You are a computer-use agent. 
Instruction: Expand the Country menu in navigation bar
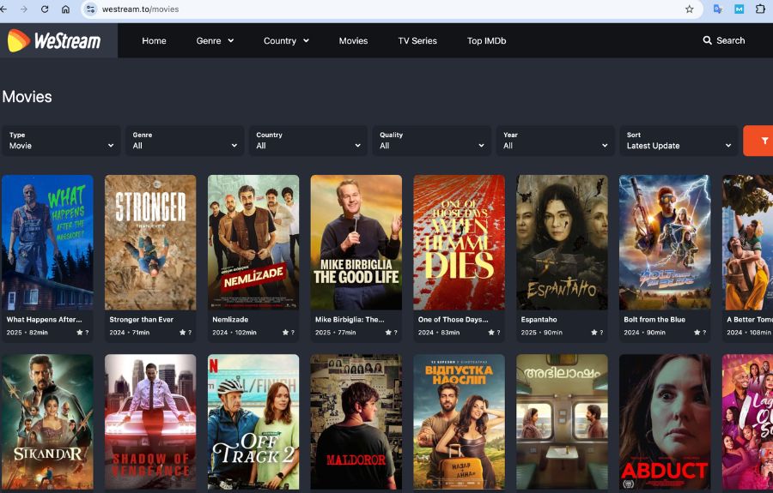tap(286, 41)
